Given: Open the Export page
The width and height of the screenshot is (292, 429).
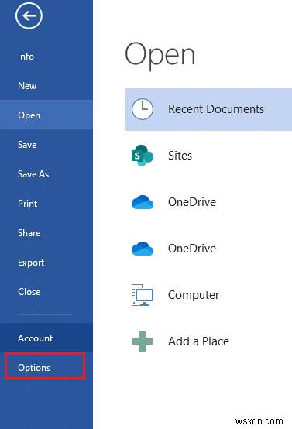Looking at the screenshot, I should pos(46,263).
